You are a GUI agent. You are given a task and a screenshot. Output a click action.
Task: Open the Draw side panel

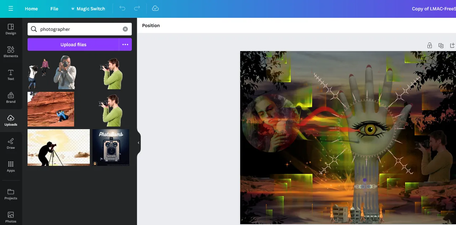click(x=11, y=143)
